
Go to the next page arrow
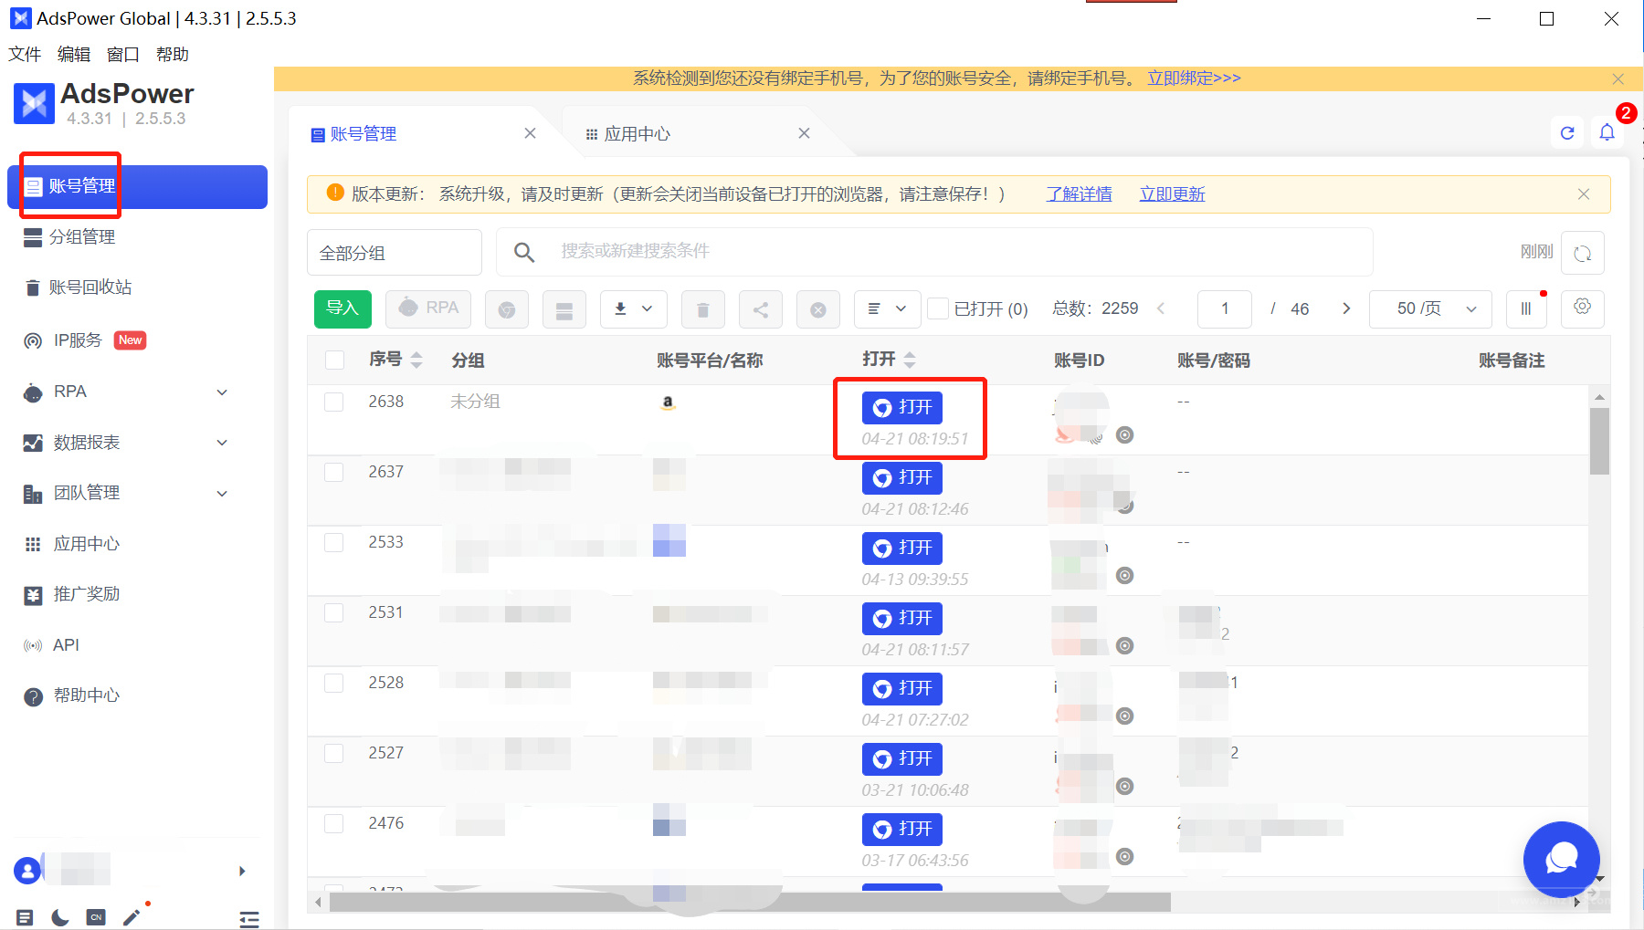click(1345, 308)
